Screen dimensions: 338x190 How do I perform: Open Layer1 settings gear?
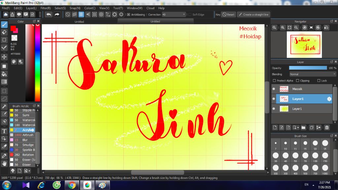point(329,99)
